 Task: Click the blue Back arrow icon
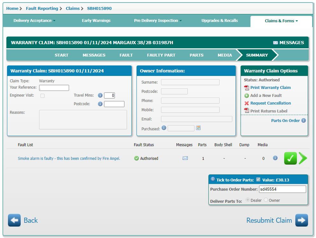[14, 220]
